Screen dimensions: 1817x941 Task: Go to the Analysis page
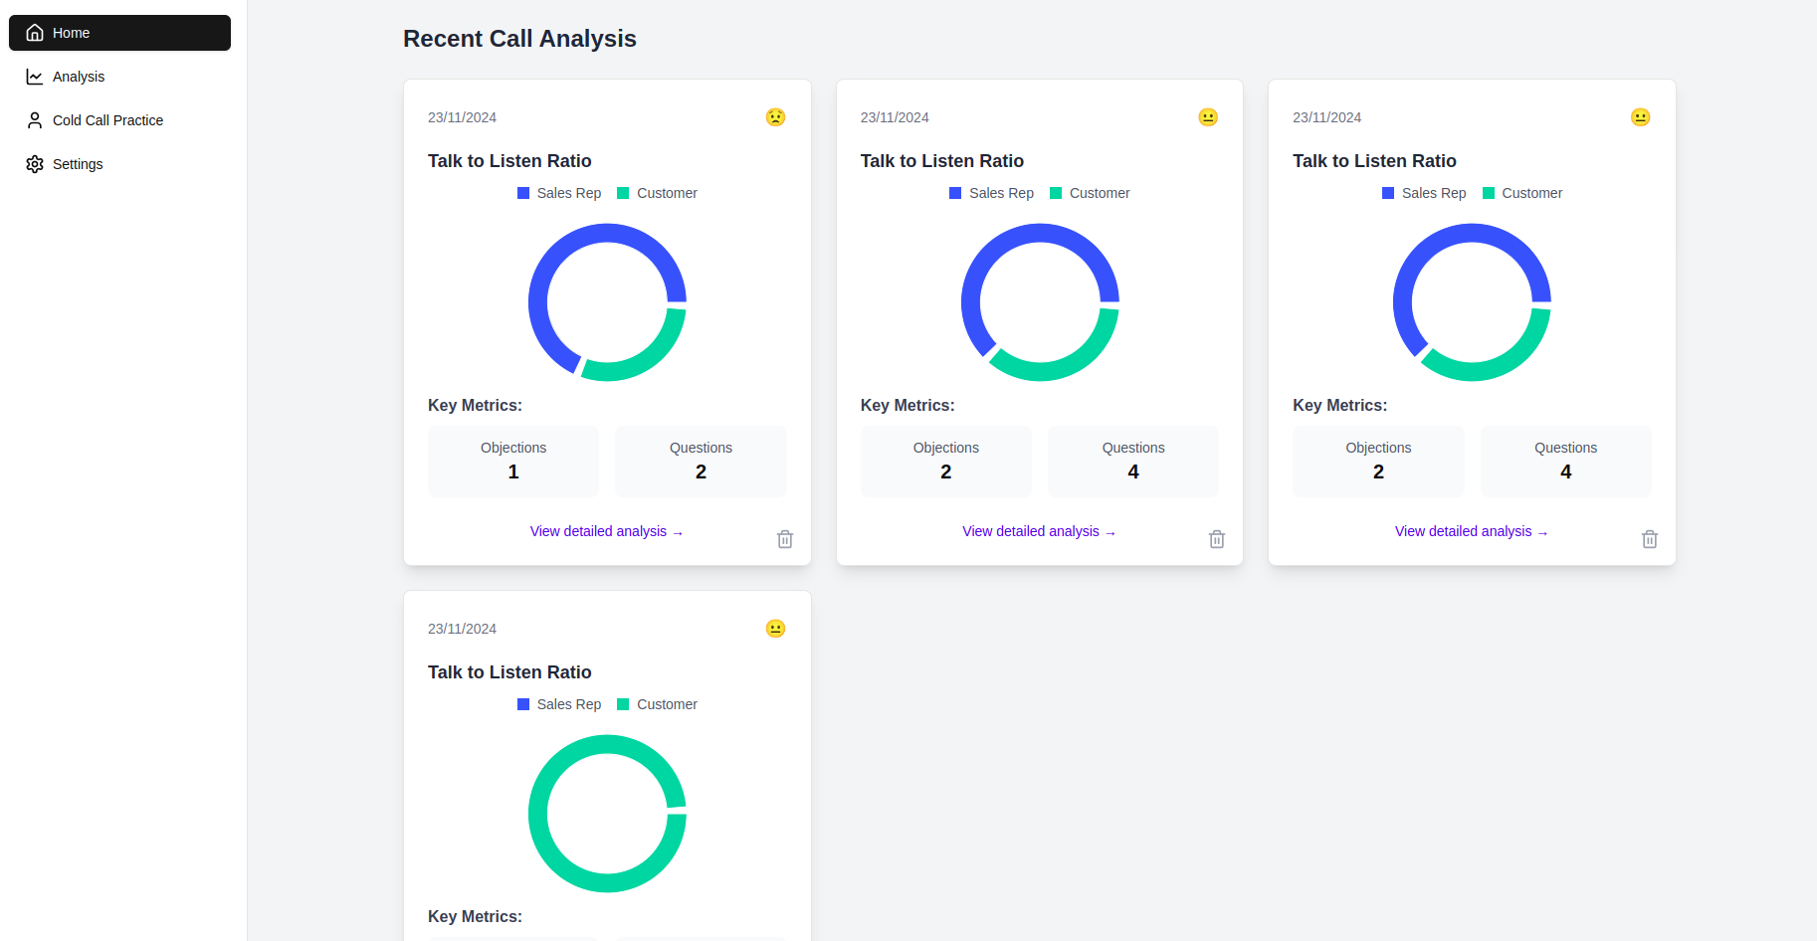point(119,77)
